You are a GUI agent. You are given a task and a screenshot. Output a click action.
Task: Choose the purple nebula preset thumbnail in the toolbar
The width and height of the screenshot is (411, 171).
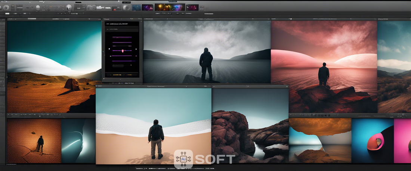148,7
